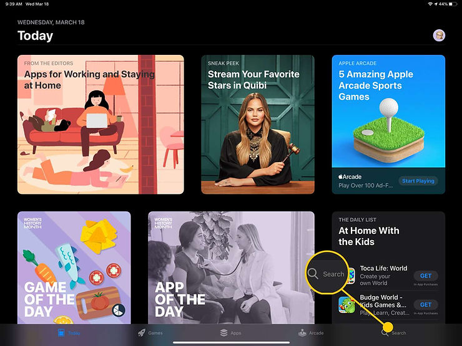This screenshot has width=462, height=346.
Task: Tap the Arcade logo in the card footer
Action: pyautogui.click(x=350, y=177)
